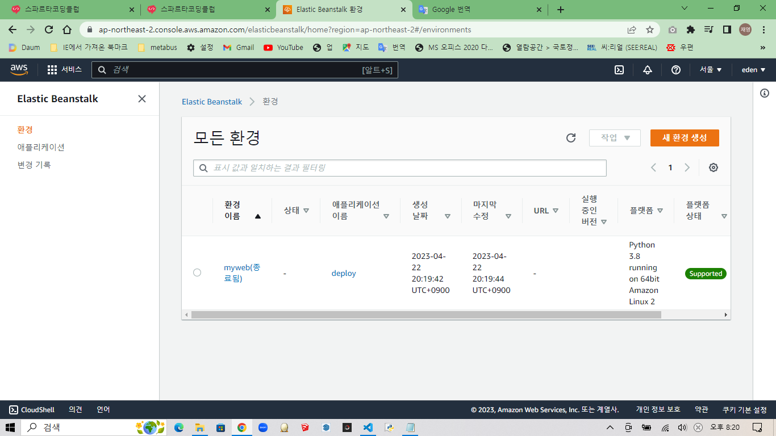Viewport: 776px width, 436px height.
Task: Click the browser home icon
Action: pos(67,30)
